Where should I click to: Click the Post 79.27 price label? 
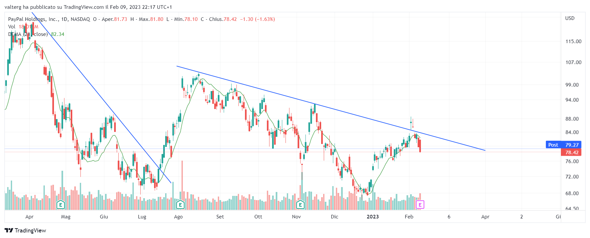564,145
